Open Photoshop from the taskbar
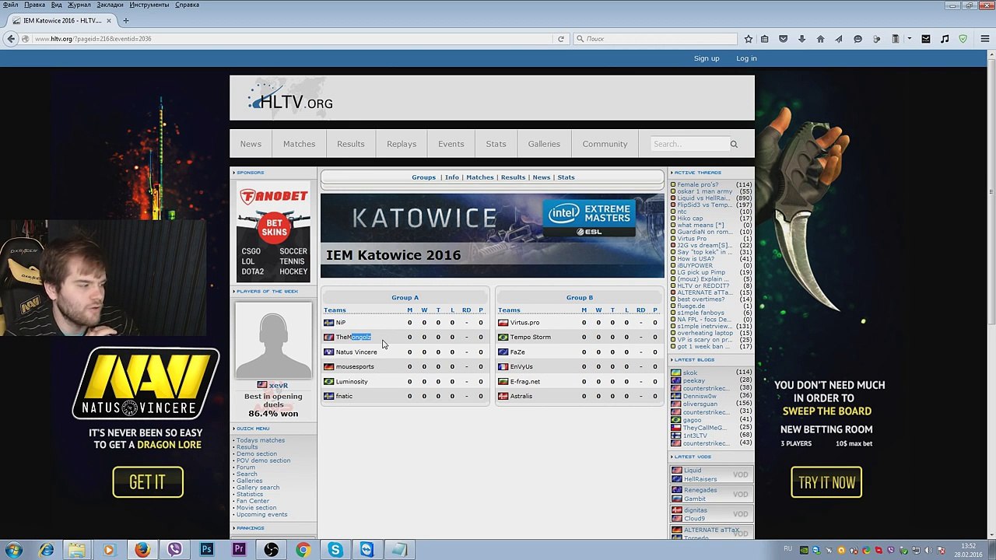This screenshot has width=996, height=560. coord(206,550)
